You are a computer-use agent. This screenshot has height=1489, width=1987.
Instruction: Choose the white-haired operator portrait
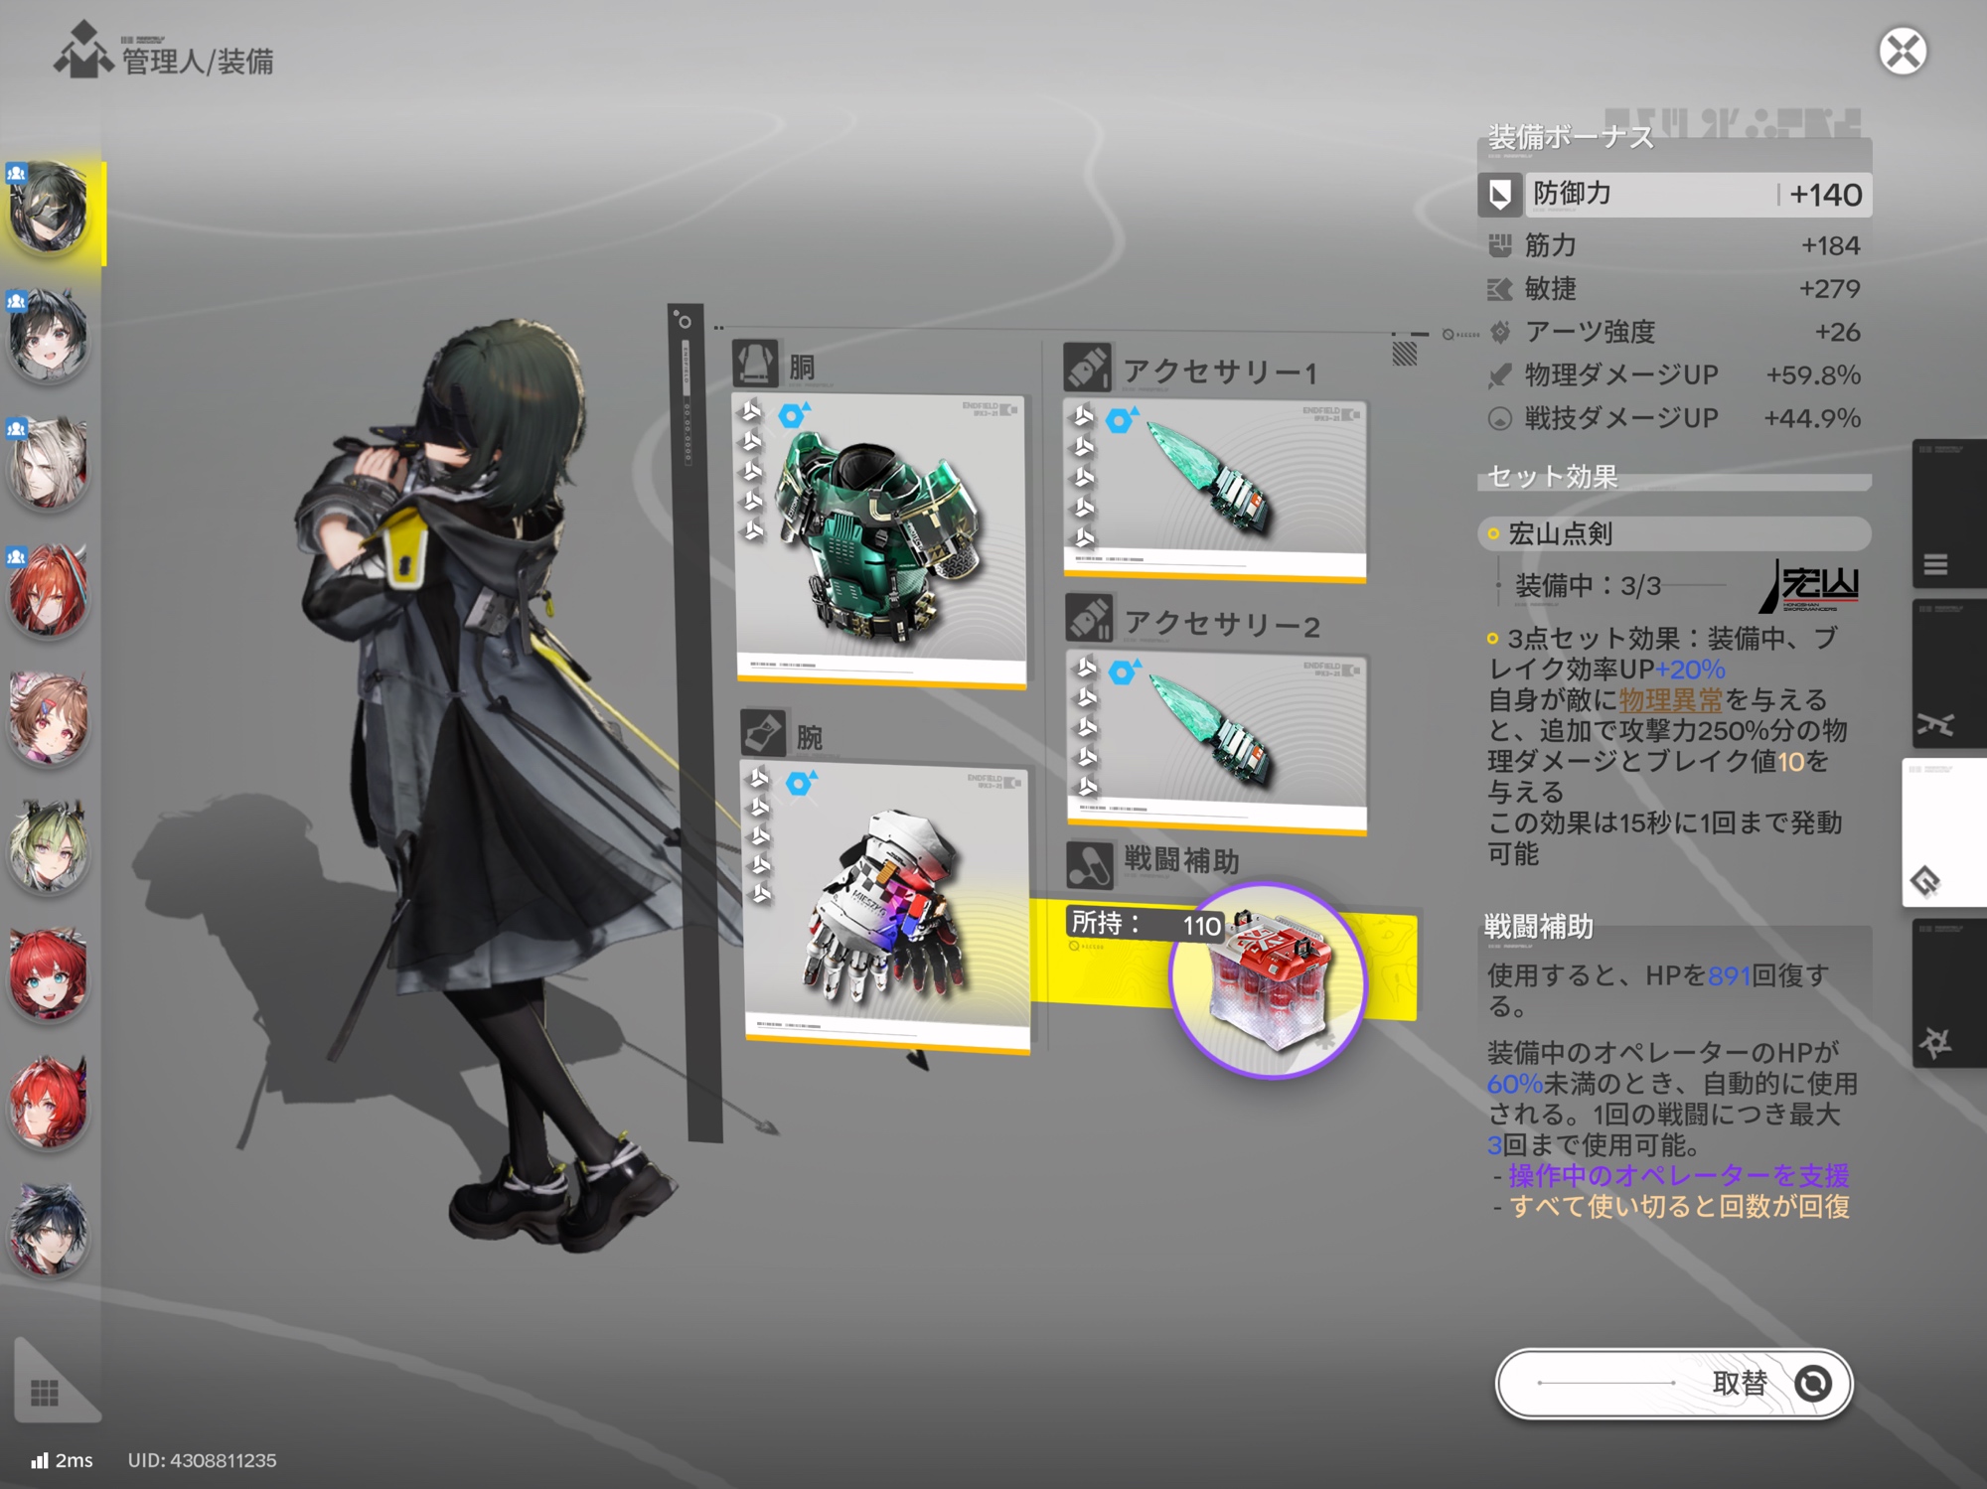[x=48, y=463]
